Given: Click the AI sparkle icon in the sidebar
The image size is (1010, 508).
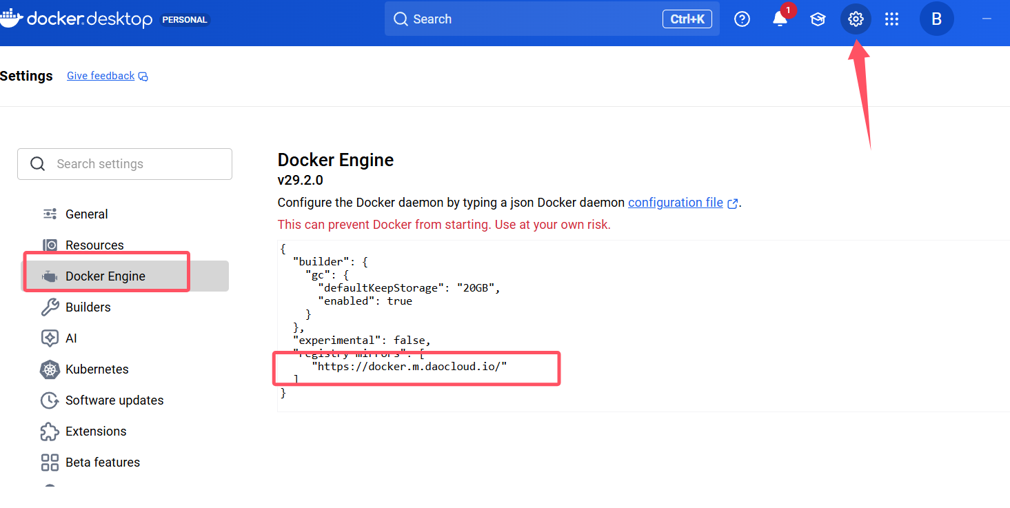Looking at the screenshot, I should [x=50, y=338].
